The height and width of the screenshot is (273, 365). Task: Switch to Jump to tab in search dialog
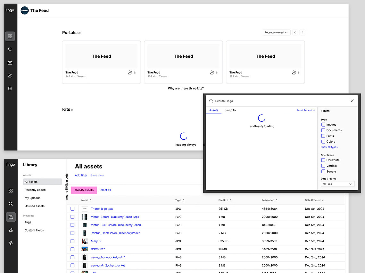[230, 110]
